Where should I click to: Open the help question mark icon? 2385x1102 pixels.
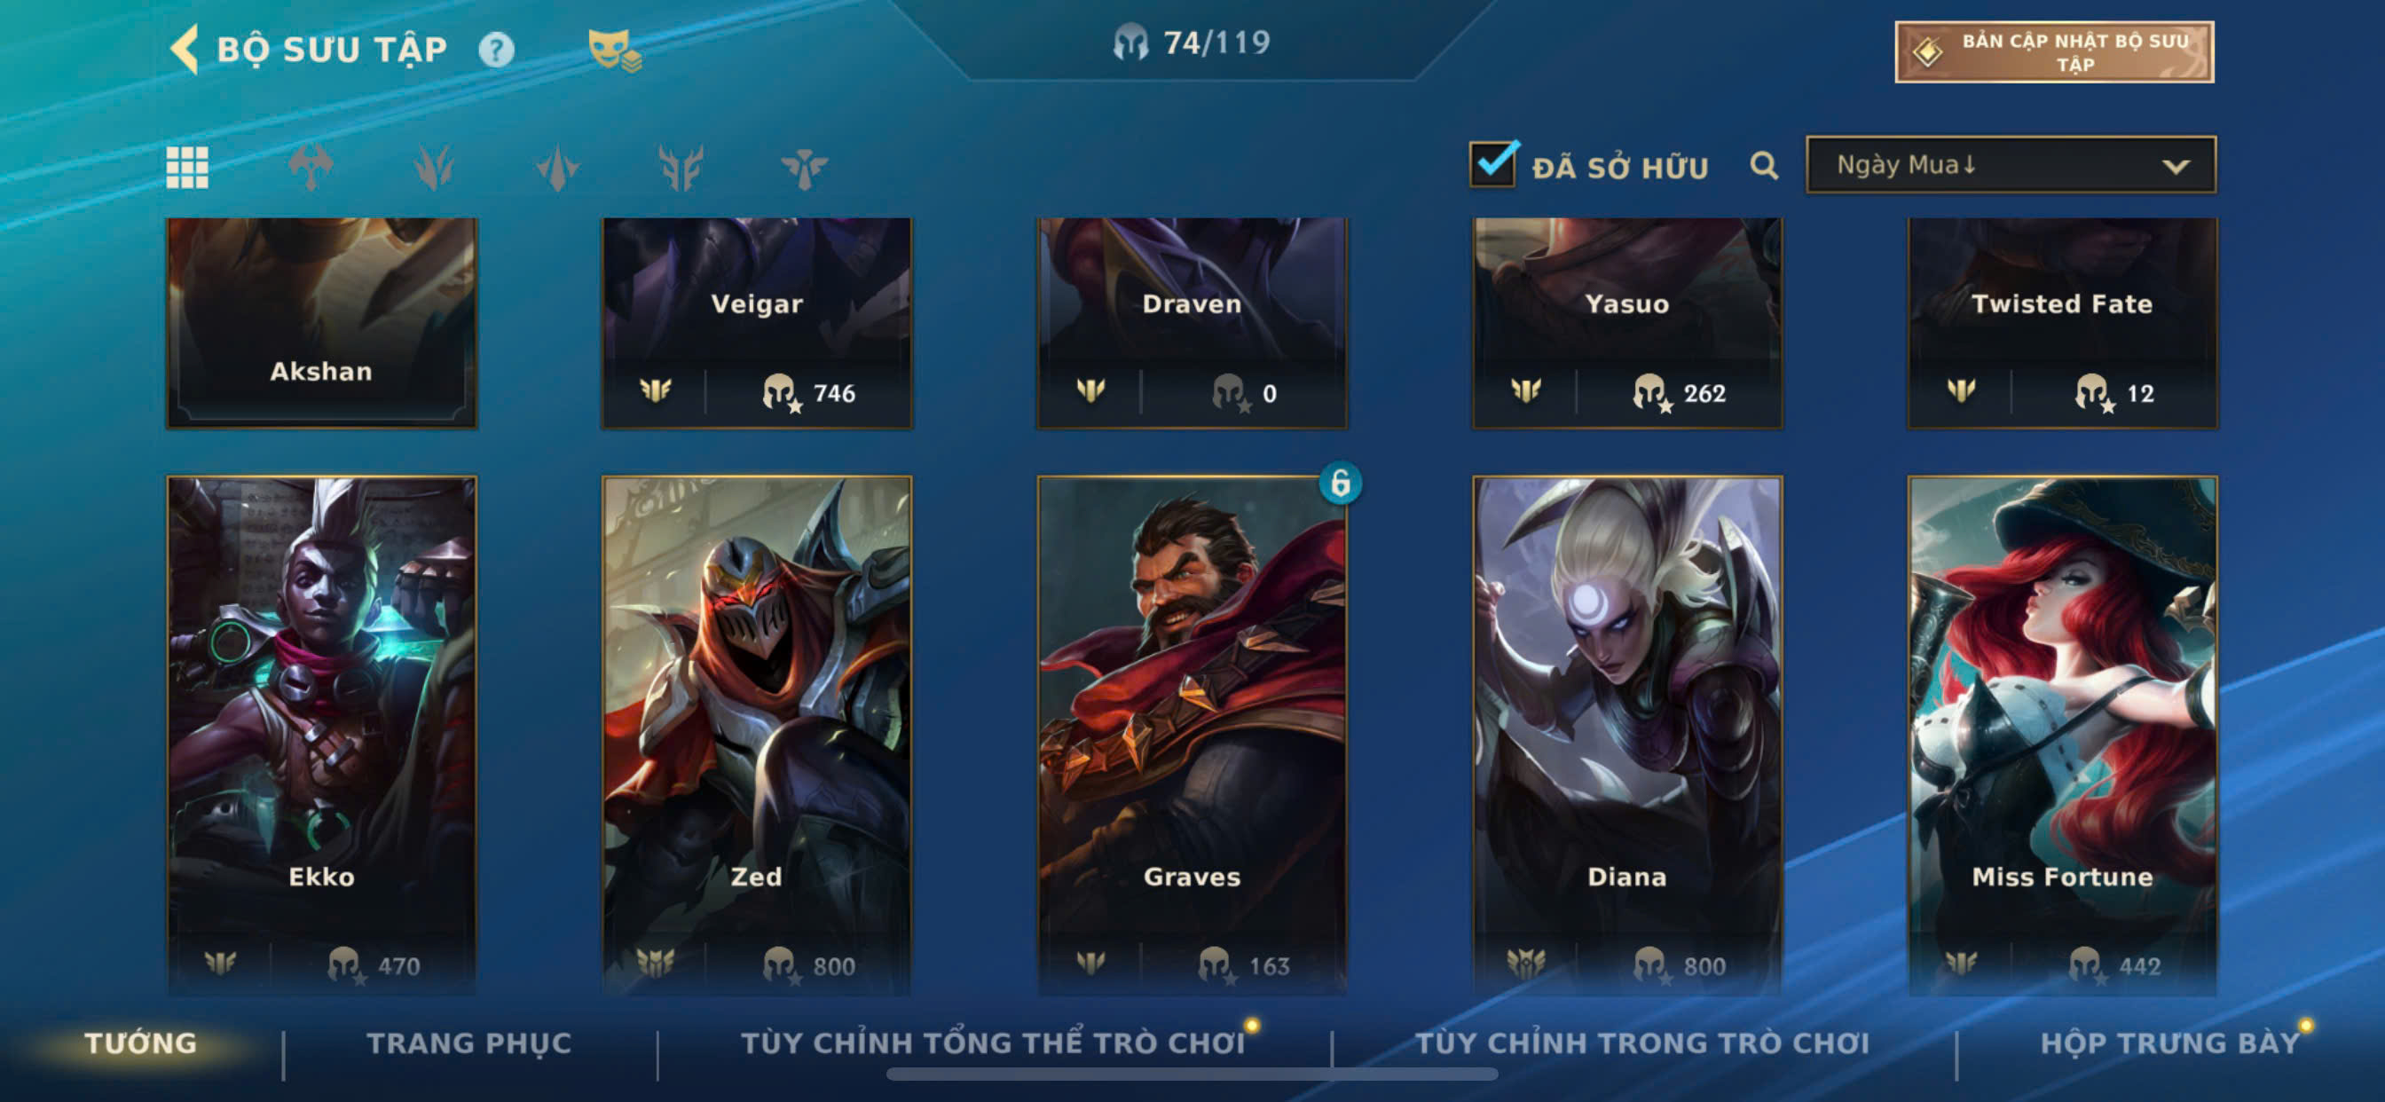pos(496,49)
